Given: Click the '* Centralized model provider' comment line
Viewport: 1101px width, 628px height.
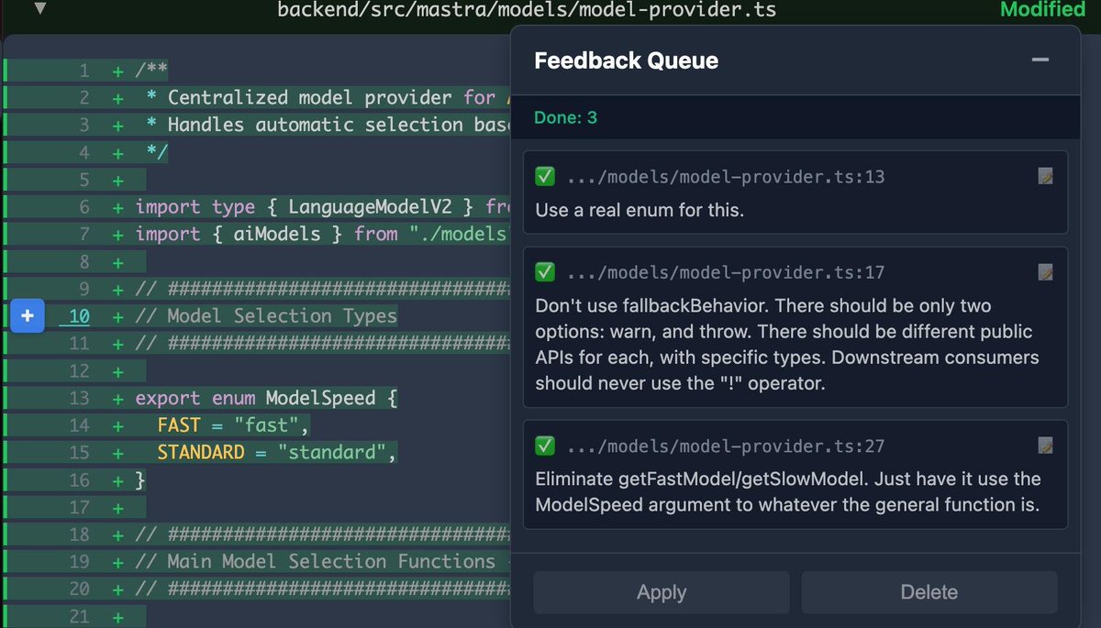Looking at the screenshot, I should coord(328,98).
